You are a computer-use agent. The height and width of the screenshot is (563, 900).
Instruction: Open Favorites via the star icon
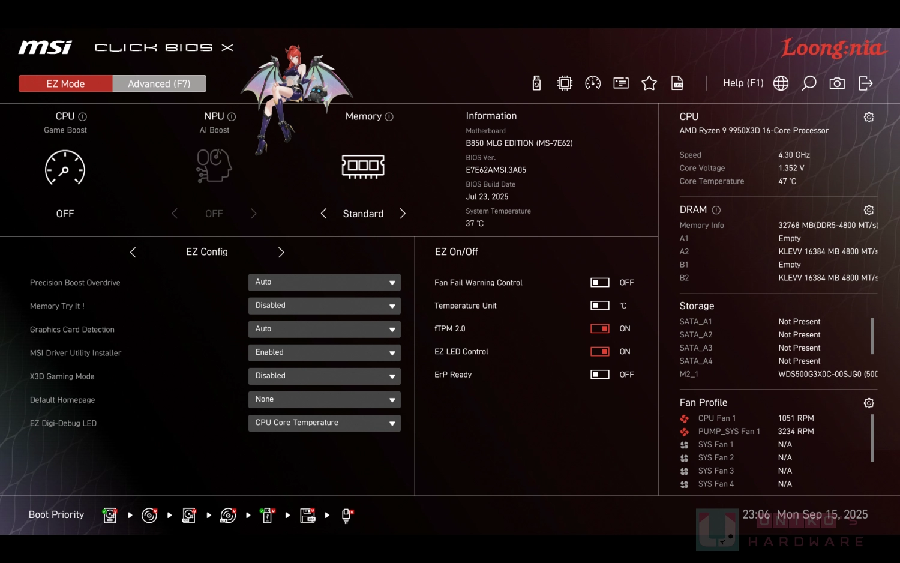tap(649, 83)
